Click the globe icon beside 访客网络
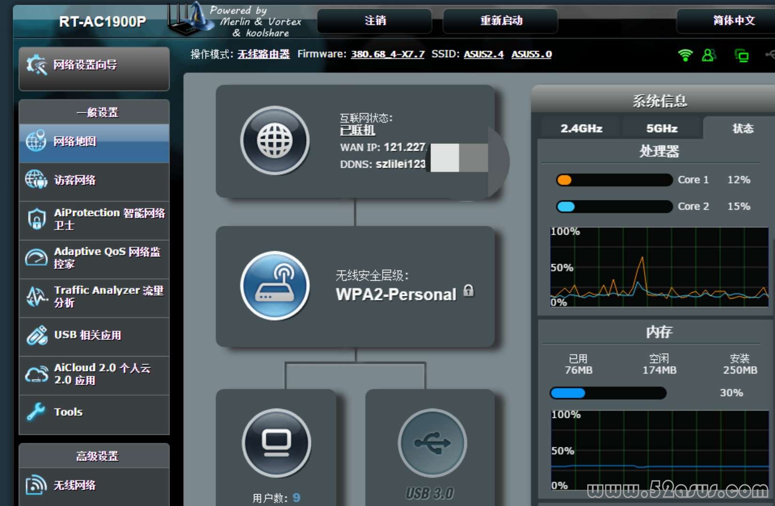The image size is (775, 506). pos(36,180)
